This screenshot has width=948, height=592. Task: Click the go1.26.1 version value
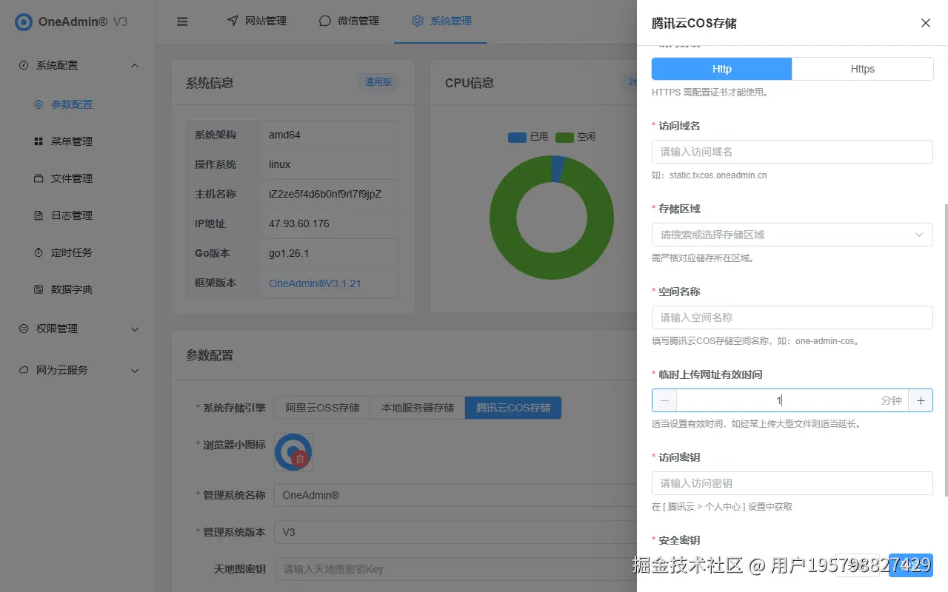[289, 254]
